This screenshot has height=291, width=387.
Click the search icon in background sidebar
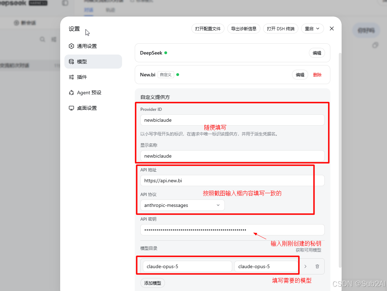click(43, 39)
